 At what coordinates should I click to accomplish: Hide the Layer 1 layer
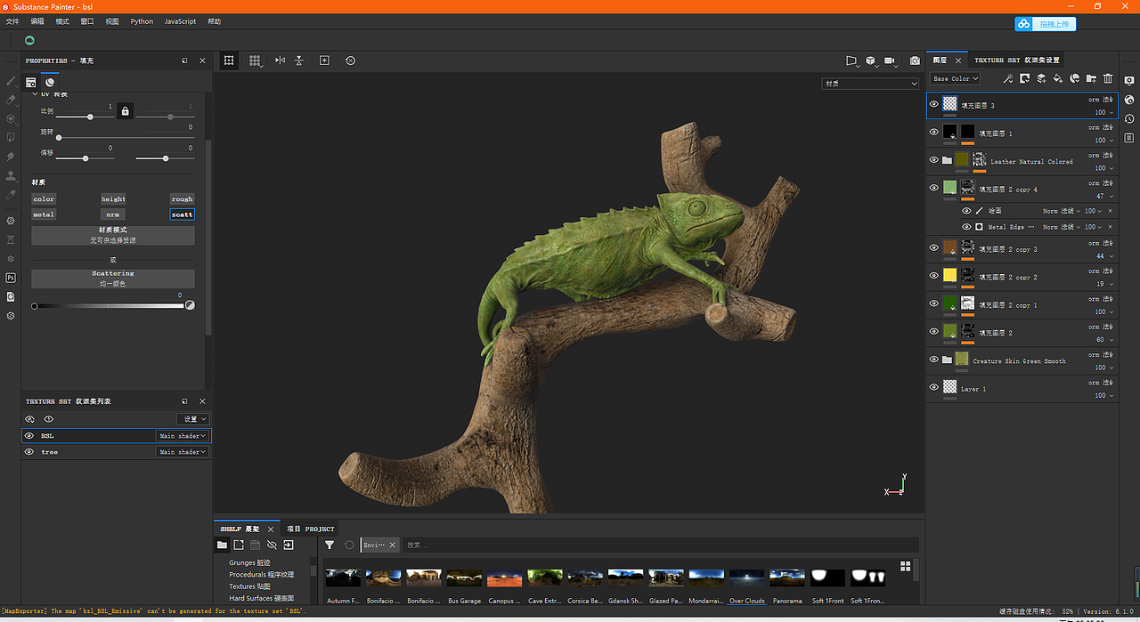[x=933, y=388]
